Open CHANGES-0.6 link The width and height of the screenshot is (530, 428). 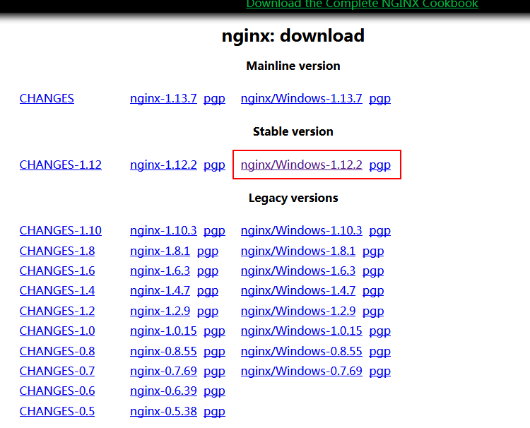tap(57, 391)
